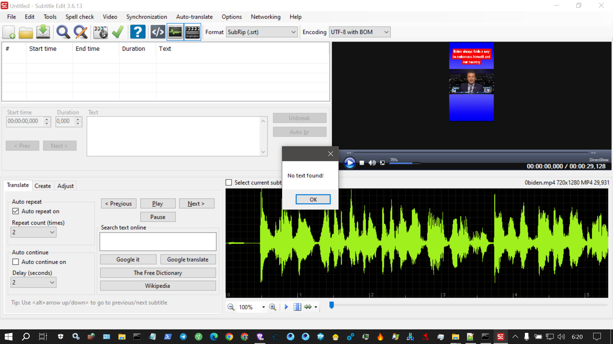Toggle the waveform display

[x=175, y=32]
